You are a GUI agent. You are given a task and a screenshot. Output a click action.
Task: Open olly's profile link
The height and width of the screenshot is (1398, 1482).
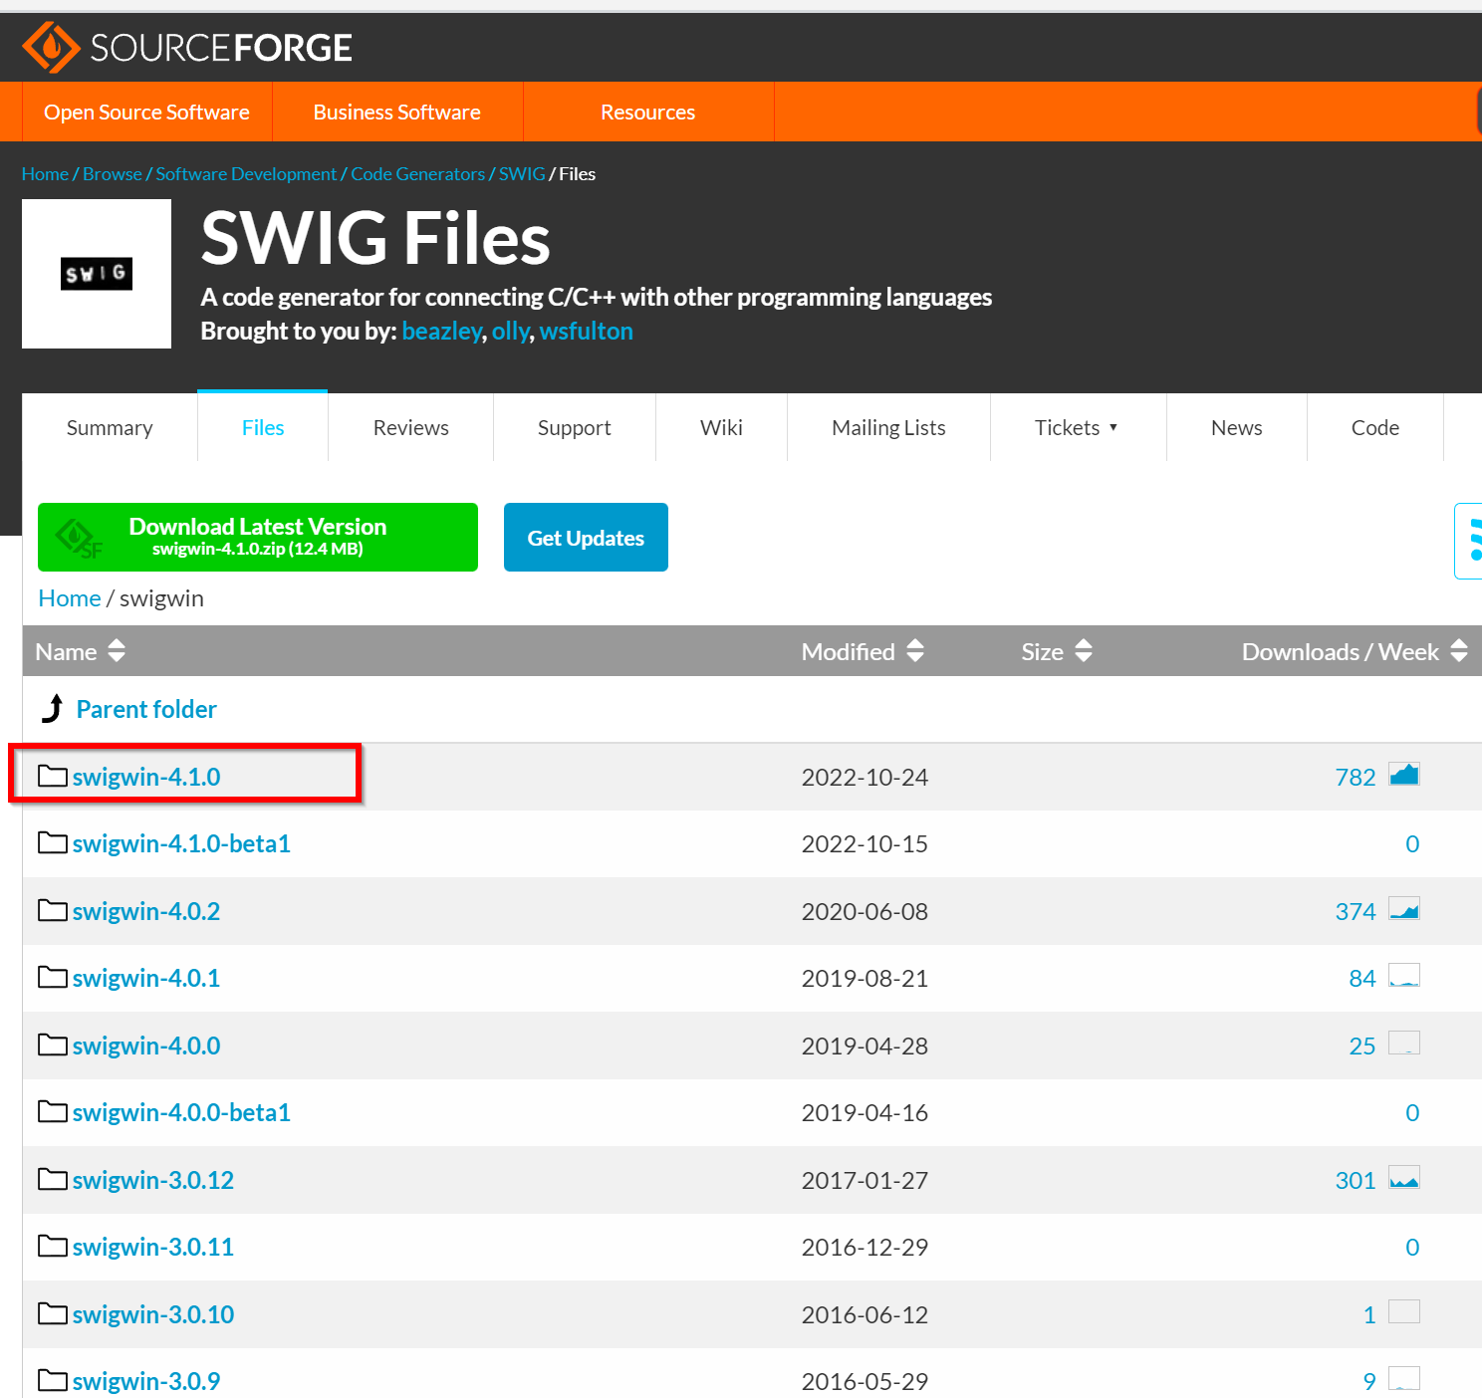pyautogui.click(x=511, y=331)
